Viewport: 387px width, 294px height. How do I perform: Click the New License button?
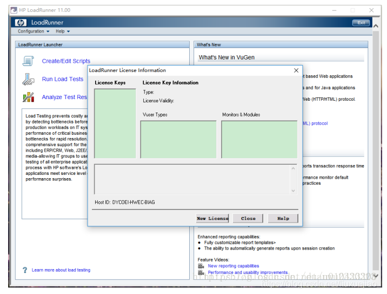(212, 218)
